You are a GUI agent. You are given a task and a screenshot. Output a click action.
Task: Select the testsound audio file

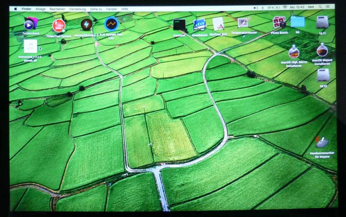tap(30, 46)
